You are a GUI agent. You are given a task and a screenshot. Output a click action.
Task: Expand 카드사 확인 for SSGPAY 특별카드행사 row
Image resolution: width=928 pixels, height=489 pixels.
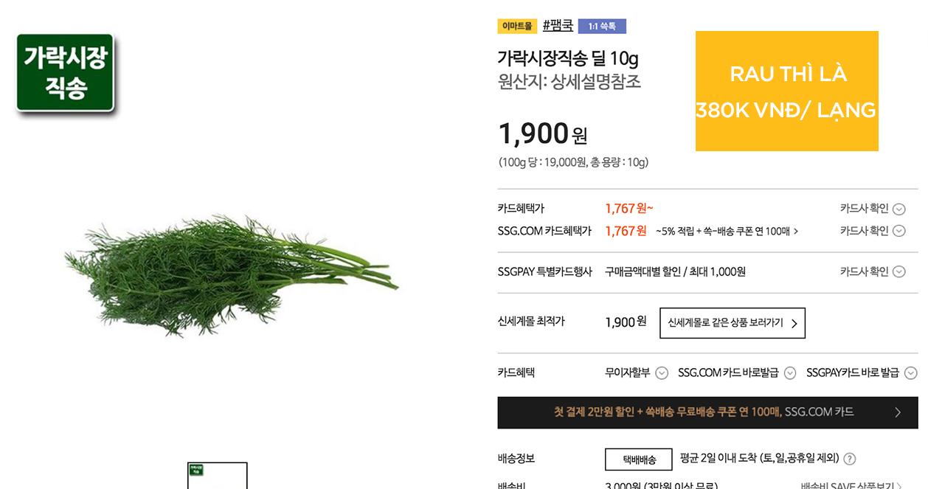tap(872, 271)
